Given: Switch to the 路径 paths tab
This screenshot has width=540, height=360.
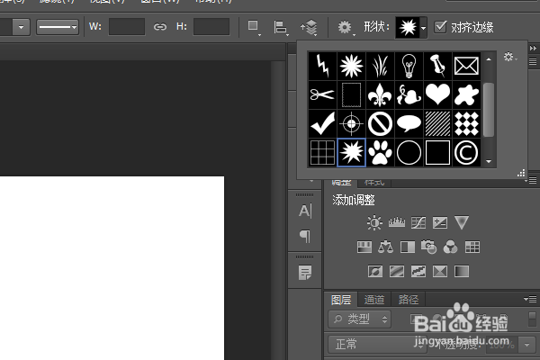Looking at the screenshot, I should pos(408,300).
